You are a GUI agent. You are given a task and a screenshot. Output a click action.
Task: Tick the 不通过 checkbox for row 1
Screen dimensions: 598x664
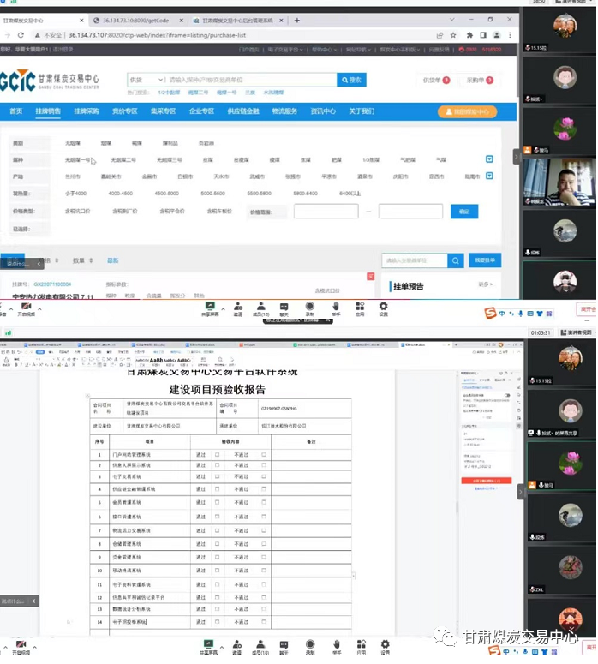pyautogui.click(x=264, y=454)
